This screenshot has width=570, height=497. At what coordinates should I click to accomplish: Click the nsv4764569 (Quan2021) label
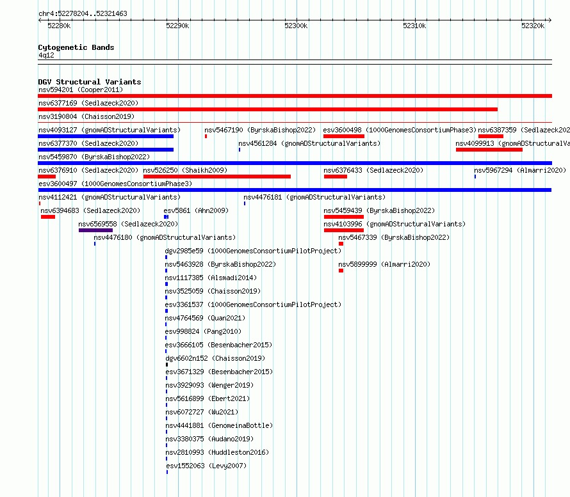pyautogui.click(x=205, y=318)
